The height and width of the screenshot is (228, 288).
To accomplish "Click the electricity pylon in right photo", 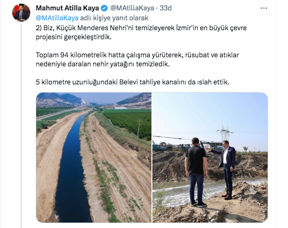I will 225,133.
